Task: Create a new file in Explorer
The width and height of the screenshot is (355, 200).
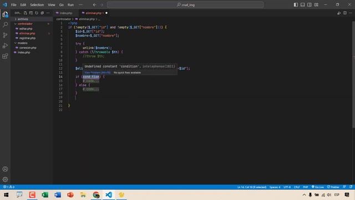Action: click(x=26, y=13)
